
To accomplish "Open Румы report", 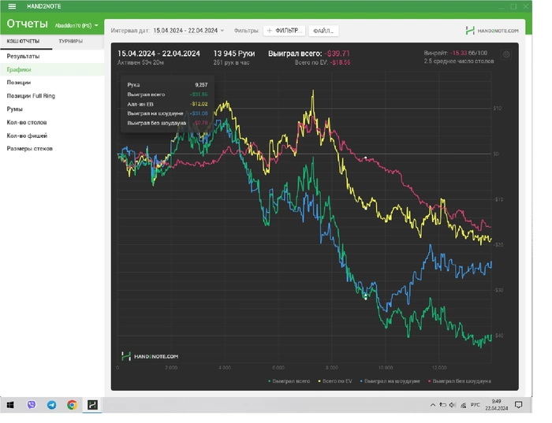I will pos(52,109).
